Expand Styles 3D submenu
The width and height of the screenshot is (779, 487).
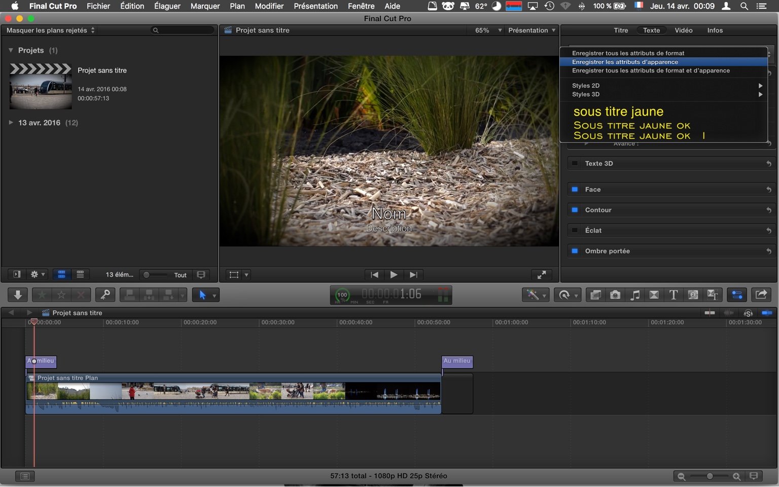664,94
